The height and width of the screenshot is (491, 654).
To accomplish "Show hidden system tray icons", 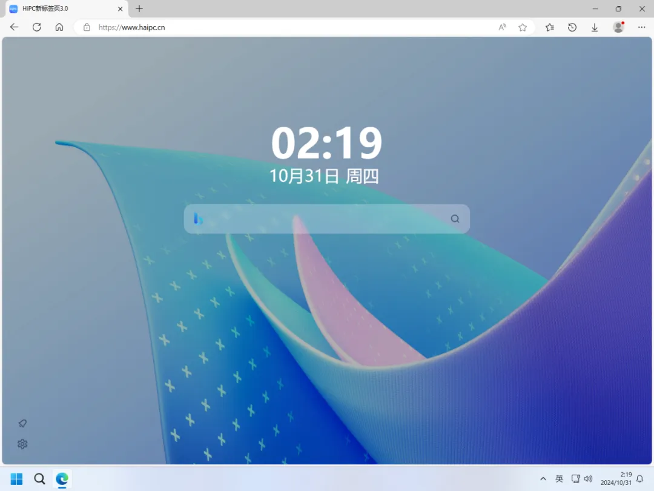I will click(543, 479).
